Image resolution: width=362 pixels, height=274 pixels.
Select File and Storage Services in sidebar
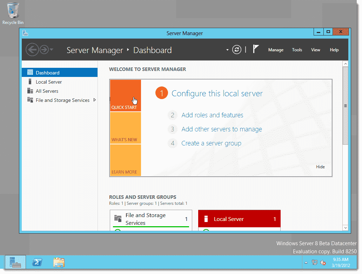pos(60,100)
